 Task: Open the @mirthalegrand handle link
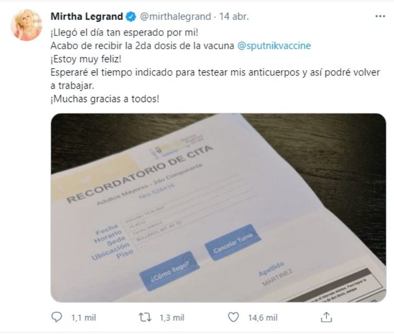tap(175, 16)
